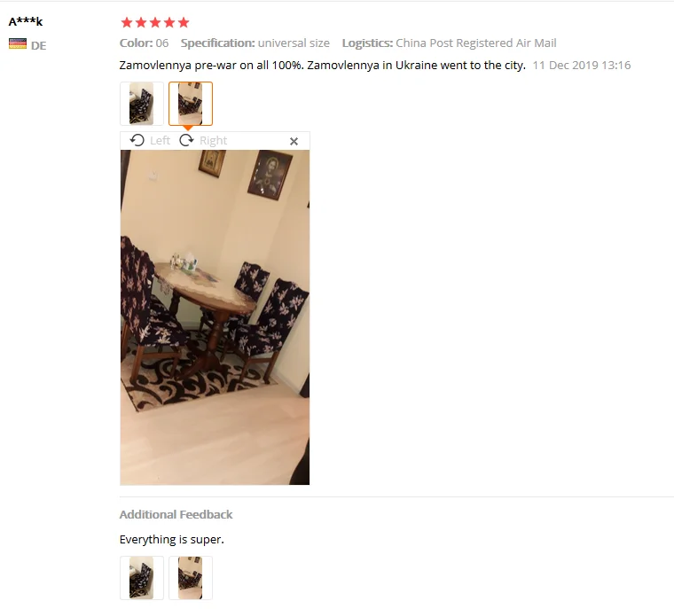674x609 pixels.
Task: Click the China Post Registered Air Mail text
Action: (x=476, y=43)
